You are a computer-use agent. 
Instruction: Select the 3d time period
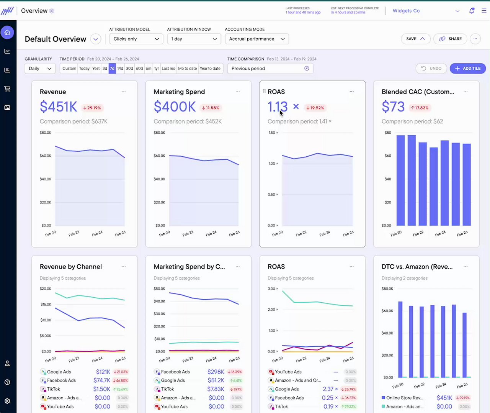click(105, 69)
